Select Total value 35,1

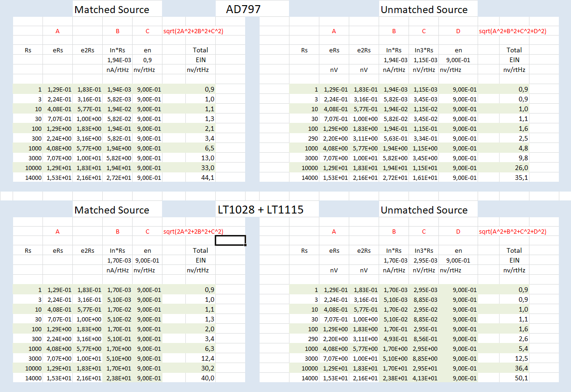[522, 178]
